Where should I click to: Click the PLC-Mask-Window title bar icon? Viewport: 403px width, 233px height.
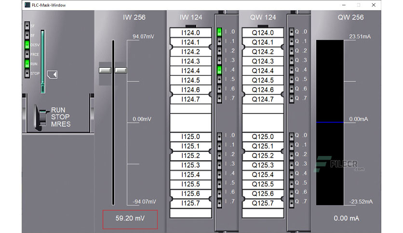coord(27,5)
